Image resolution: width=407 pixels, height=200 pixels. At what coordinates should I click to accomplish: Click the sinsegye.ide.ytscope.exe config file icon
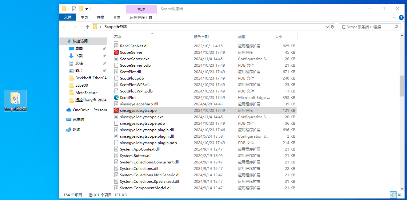[x=116, y=117]
